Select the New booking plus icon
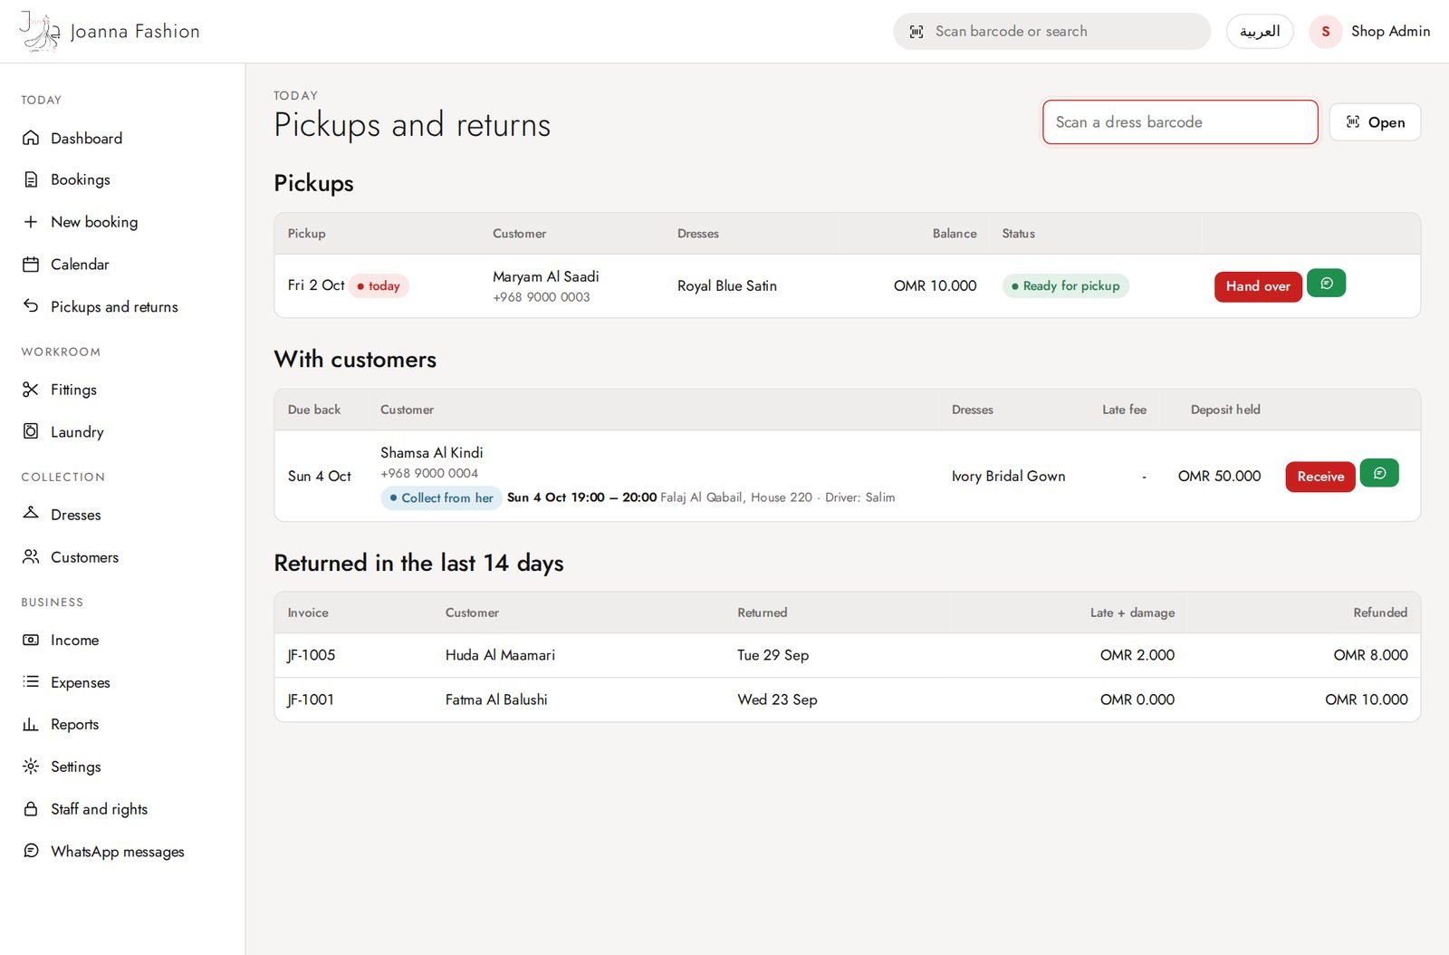1449x955 pixels. pos(31,222)
